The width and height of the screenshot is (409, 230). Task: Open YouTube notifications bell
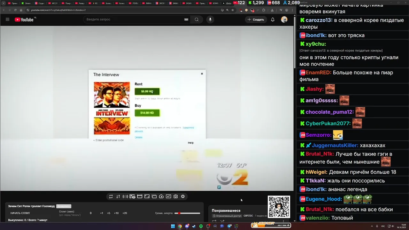[273, 19]
